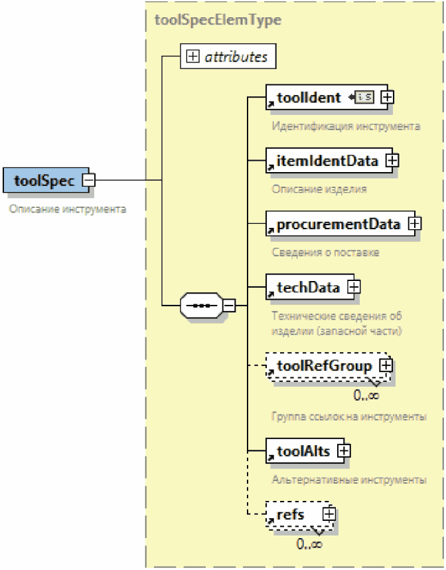Expand the toolAlts element
The width and height of the screenshot is (446, 570).
(x=344, y=450)
